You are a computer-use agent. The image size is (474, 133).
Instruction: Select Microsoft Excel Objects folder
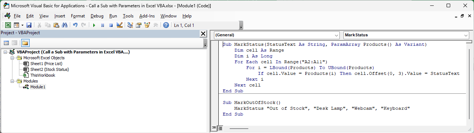[44, 58]
